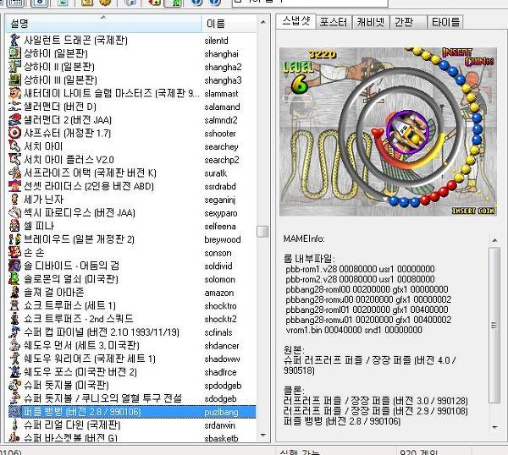
Task: Click the 새터데이 나이트 슬램 마스터즈 game icon
Action: [x=14, y=93]
